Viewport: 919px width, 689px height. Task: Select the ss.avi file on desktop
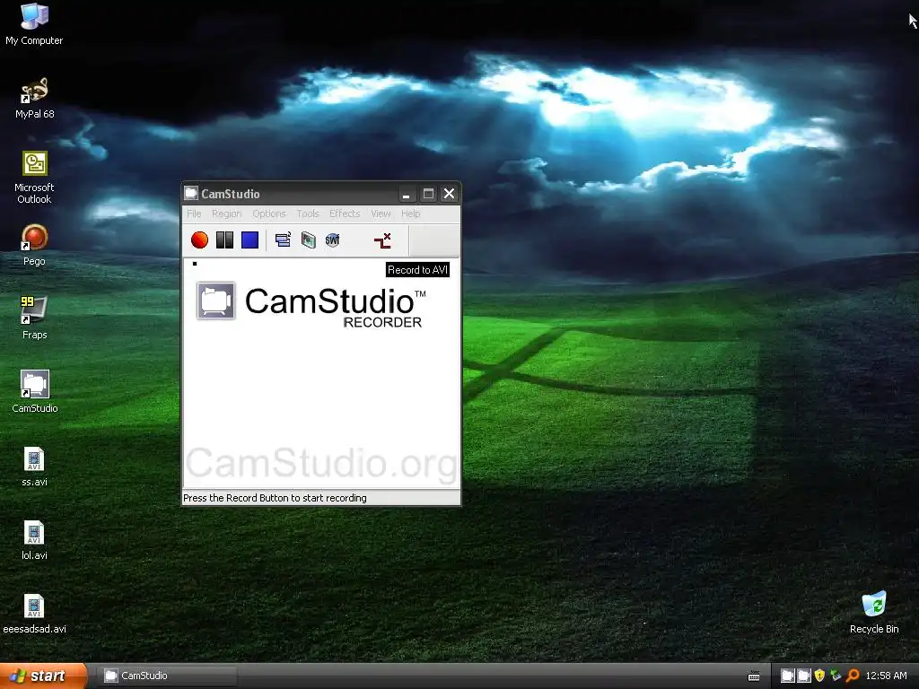tap(34, 467)
